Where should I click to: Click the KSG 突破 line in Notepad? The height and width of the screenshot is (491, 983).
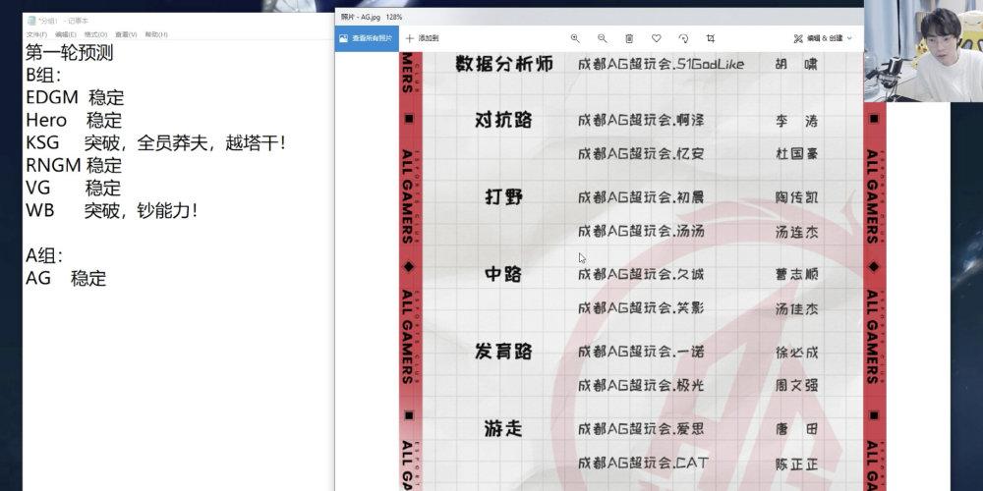click(155, 143)
